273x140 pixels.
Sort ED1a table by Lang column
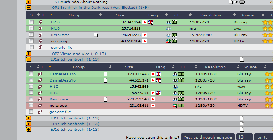(x=160, y=67)
